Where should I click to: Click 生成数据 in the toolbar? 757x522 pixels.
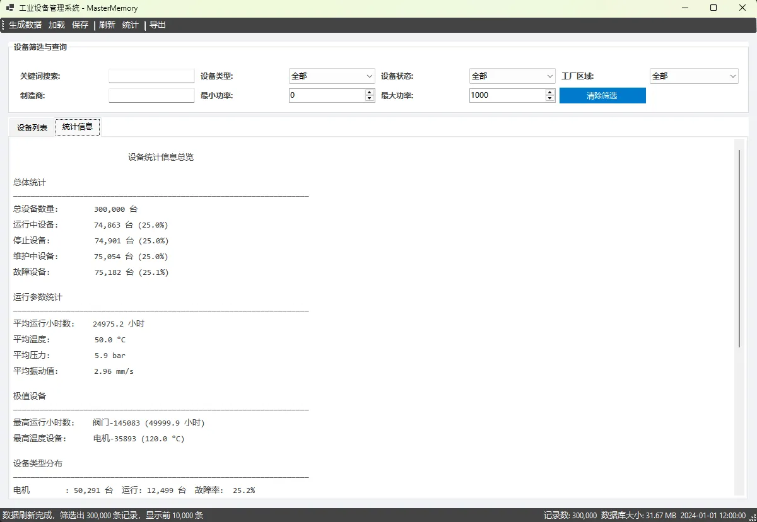pyautogui.click(x=25, y=25)
